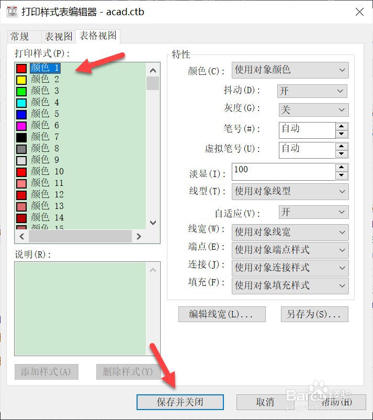Click the 淡显(I) field showing 100
This screenshot has height=420, width=373.
coord(284,172)
